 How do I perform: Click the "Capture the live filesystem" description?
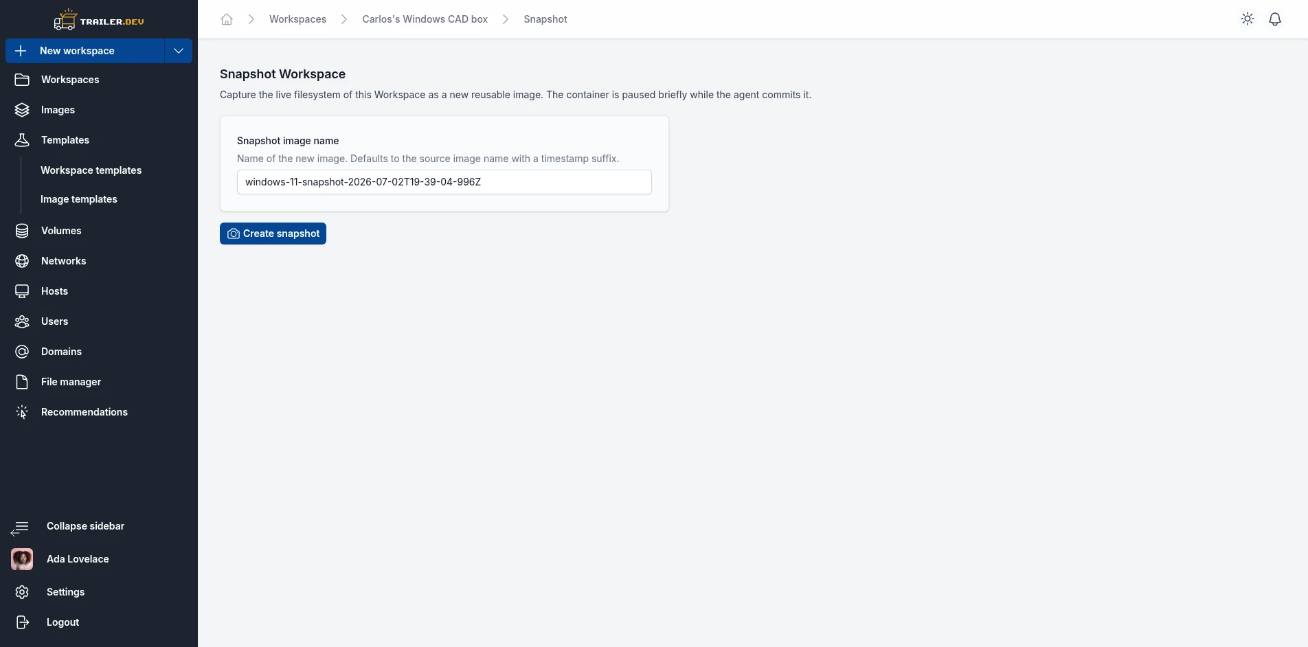pos(515,95)
